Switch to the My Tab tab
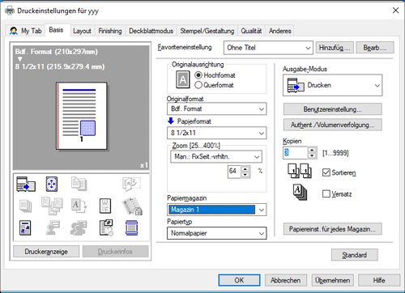The height and width of the screenshot is (293, 405). pos(26,31)
